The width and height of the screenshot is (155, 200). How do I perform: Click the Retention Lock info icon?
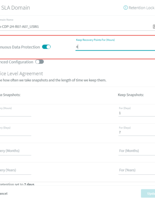[126, 8]
